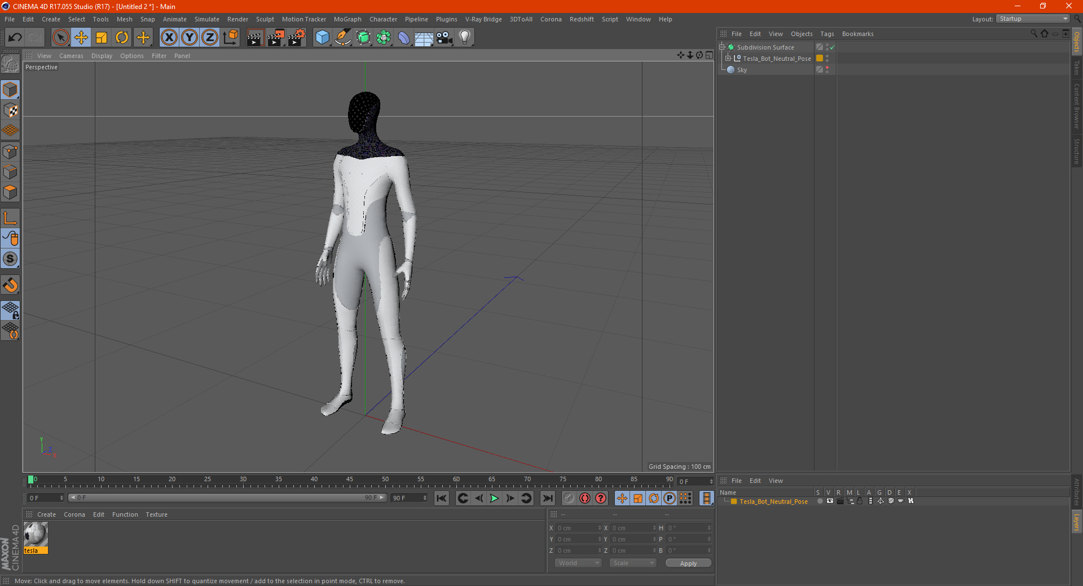Render the active view clapperboard

point(255,38)
